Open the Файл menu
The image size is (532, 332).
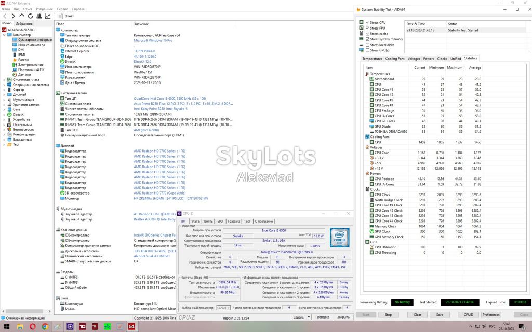[6, 9]
